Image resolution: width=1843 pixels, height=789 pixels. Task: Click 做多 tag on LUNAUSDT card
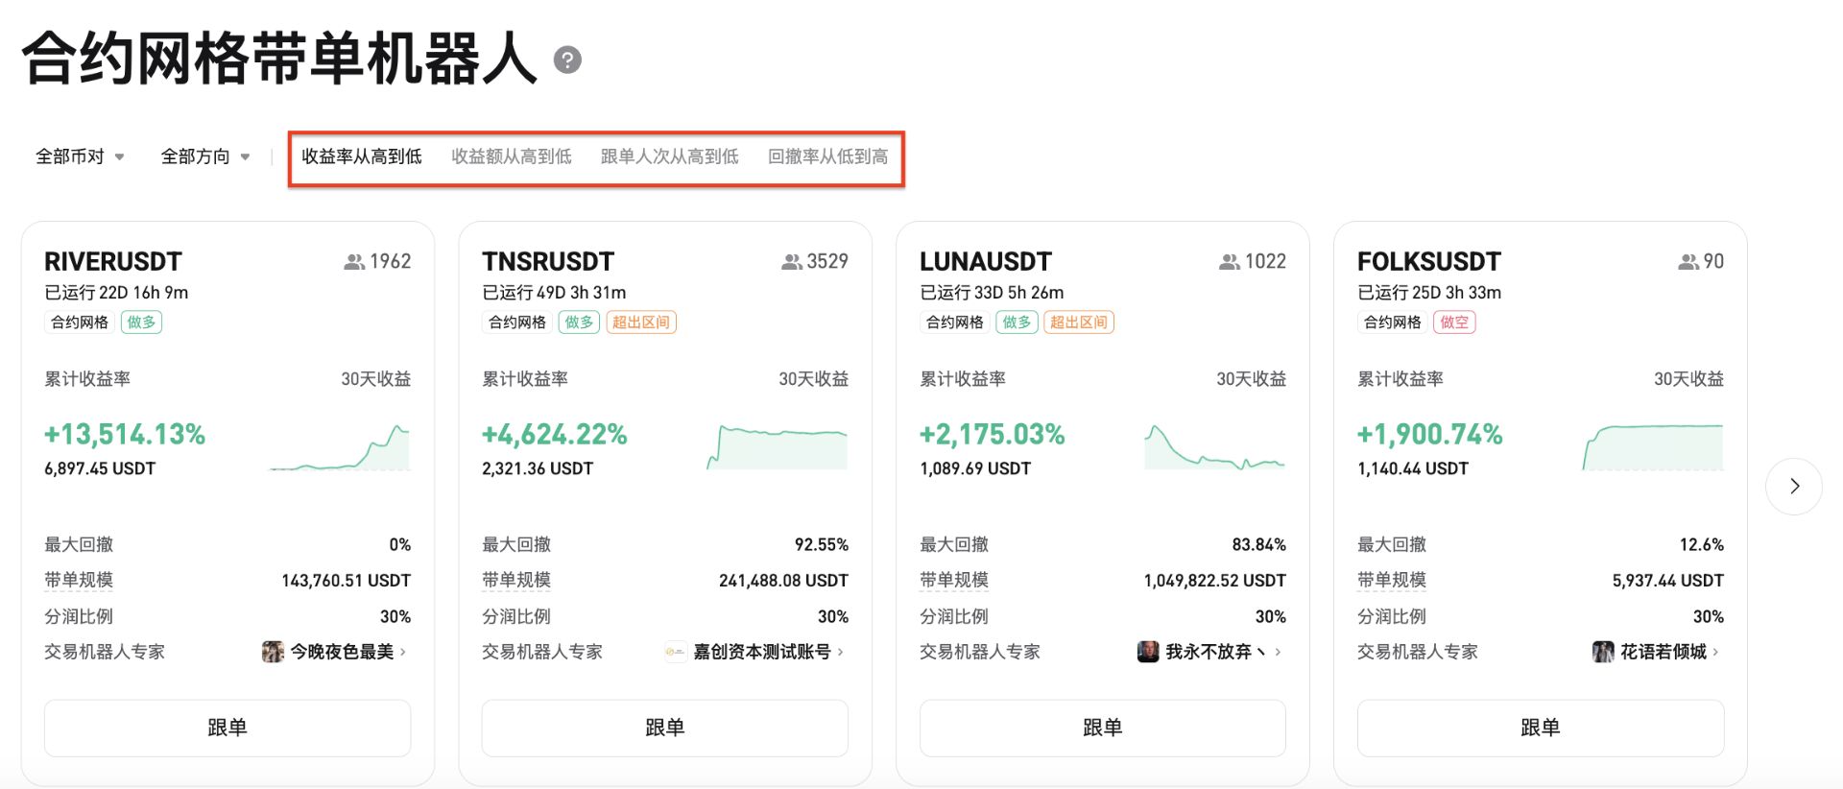pos(1017,323)
